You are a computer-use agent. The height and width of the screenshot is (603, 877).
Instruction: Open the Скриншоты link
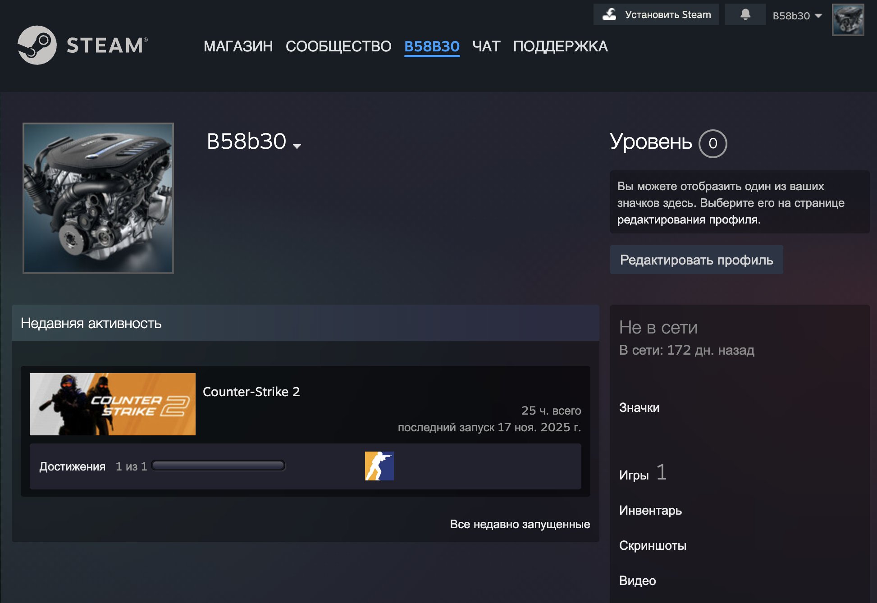[x=653, y=545]
